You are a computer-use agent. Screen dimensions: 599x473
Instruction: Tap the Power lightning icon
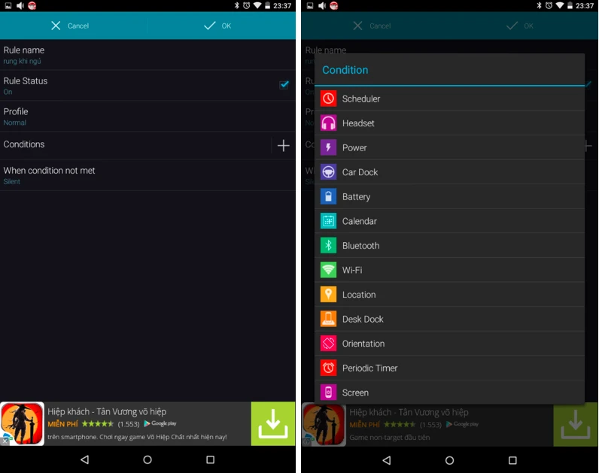point(328,147)
